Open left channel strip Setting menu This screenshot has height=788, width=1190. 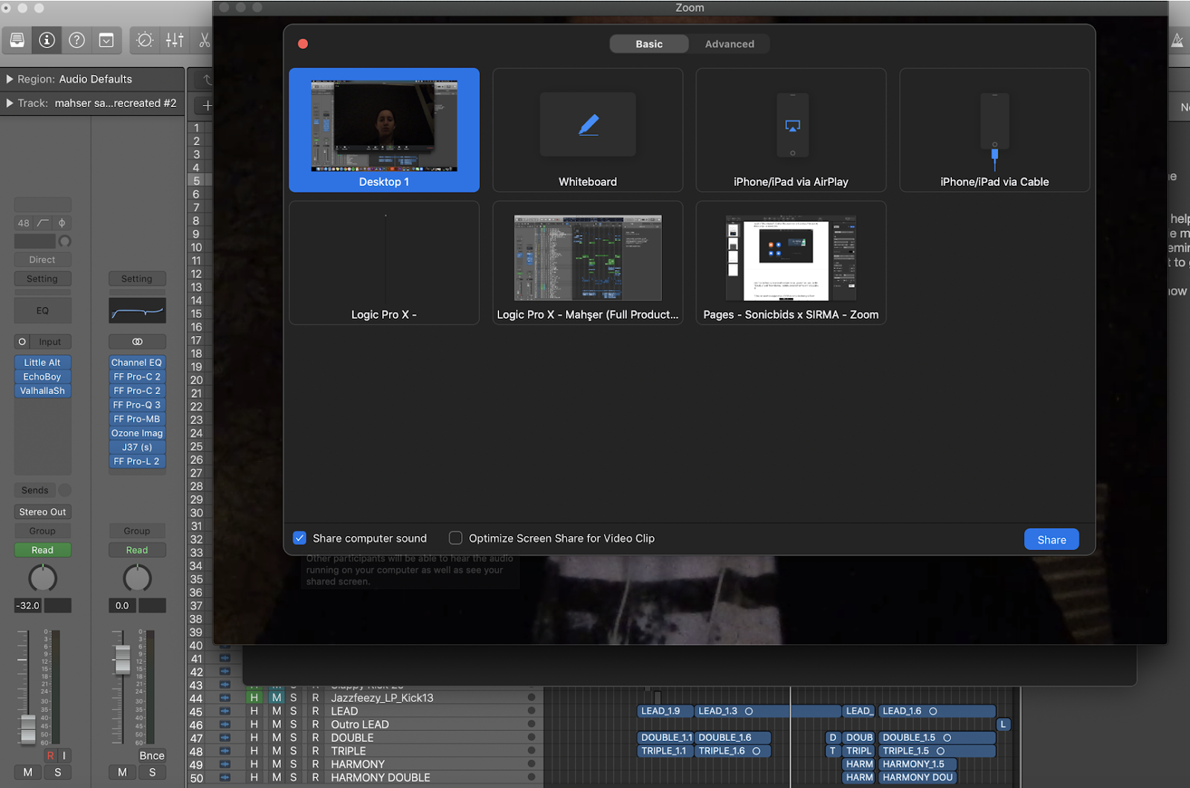[42, 279]
